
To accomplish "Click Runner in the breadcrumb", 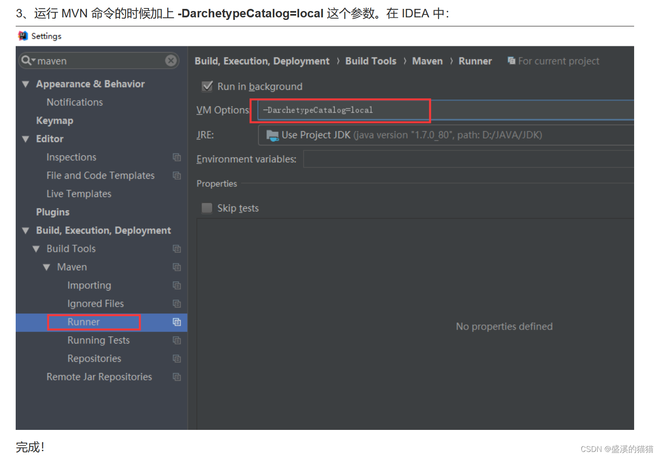I will pyautogui.click(x=475, y=61).
